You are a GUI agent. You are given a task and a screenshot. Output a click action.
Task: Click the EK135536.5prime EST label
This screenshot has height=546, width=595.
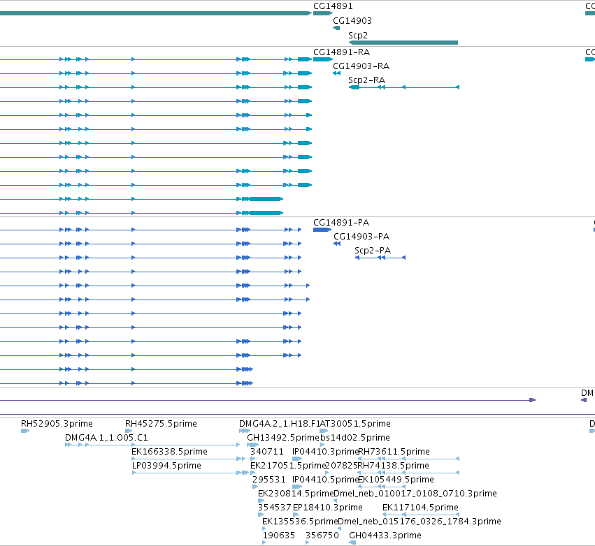[300, 522]
